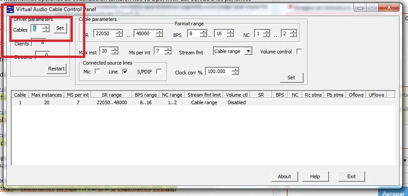The image size is (408, 196).
Task: Increase Ms per int value
Action: point(168,49)
